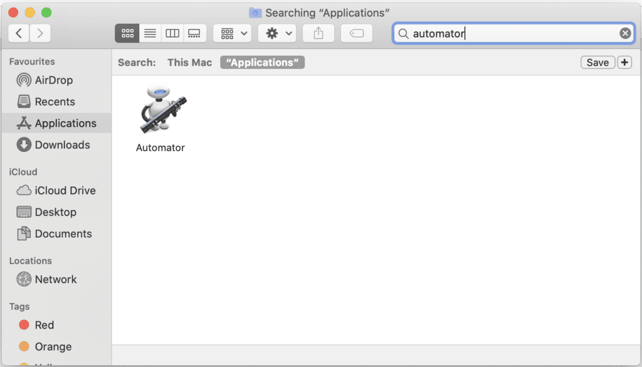Set search scope to "Applications"

263,62
